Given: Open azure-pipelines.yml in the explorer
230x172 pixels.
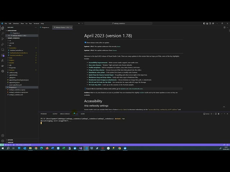Looking at the screenshot, I should point(15,85).
